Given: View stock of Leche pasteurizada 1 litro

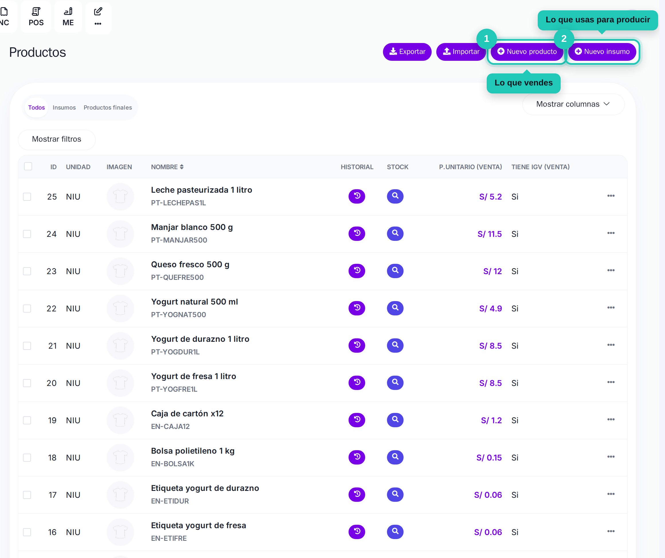Looking at the screenshot, I should click(x=395, y=196).
